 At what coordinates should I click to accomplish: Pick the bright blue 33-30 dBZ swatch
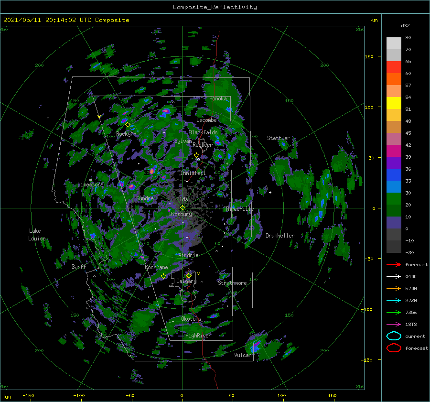(x=394, y=187)
